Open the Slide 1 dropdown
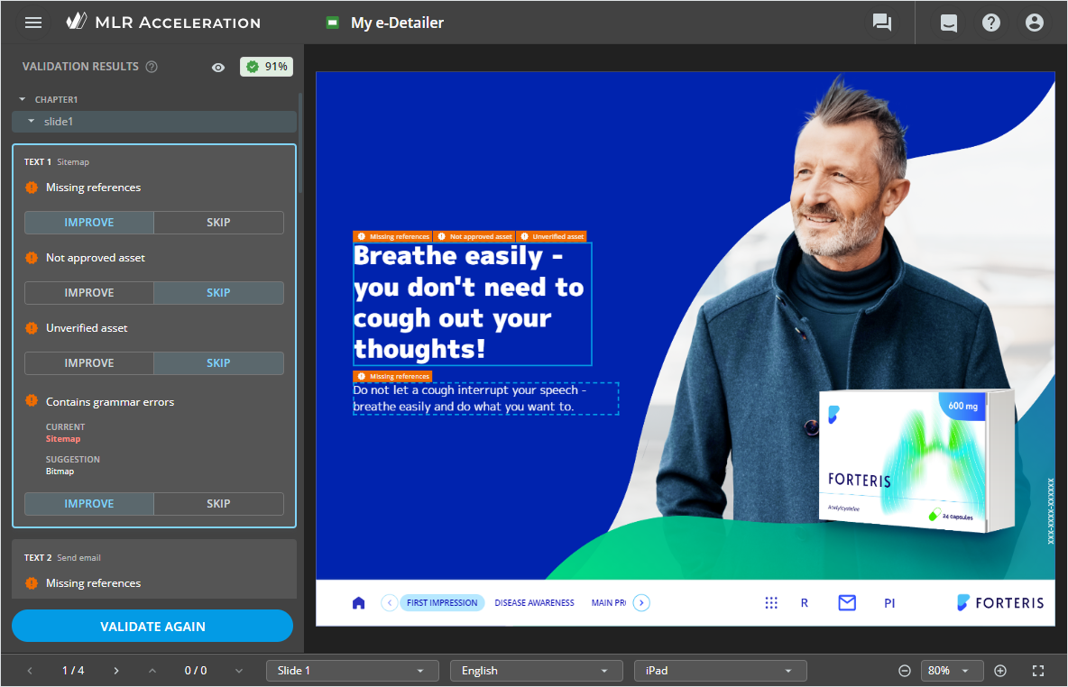The height and width of the screenshot is (687, 1068). click(352, 671)
